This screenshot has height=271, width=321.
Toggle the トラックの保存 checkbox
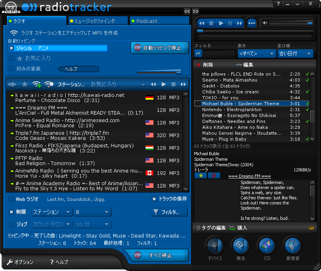click(x=154, y=199)
